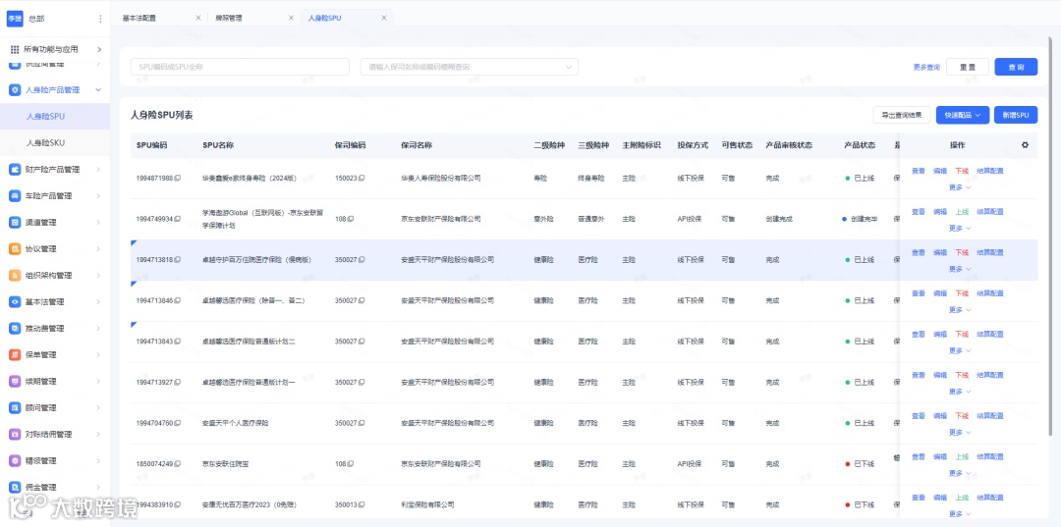Click 结算配置 in row 1994713846
This screenshot has height=527, width=1061.
pyautogui.click(x=990, y=293)
